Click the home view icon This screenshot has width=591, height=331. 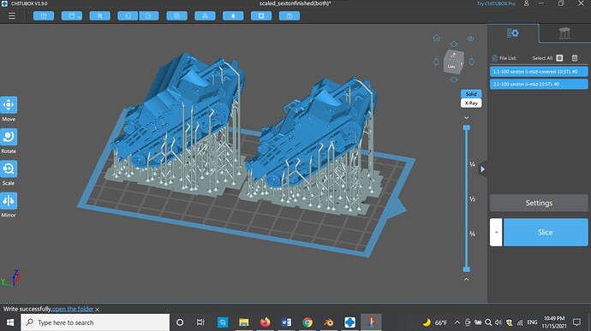tap(437, 38)
